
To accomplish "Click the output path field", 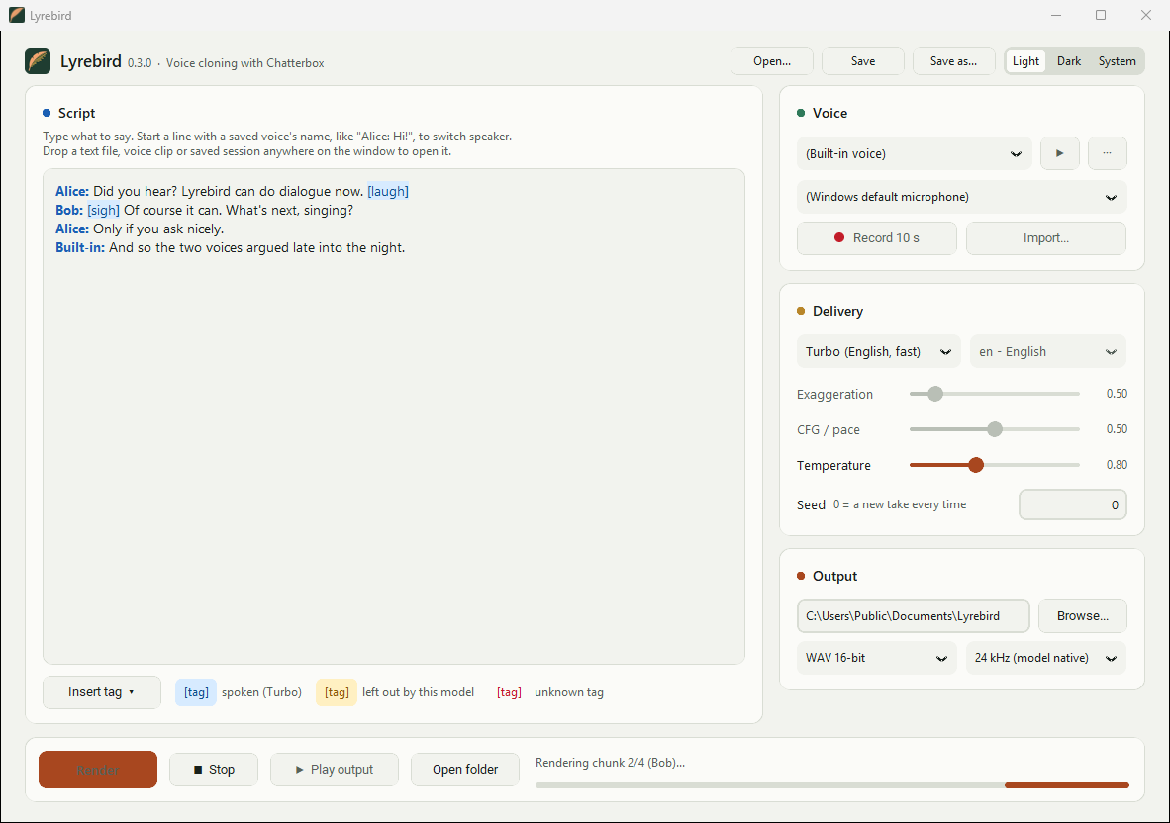I will pyautogui.click(x=914, y=616).
